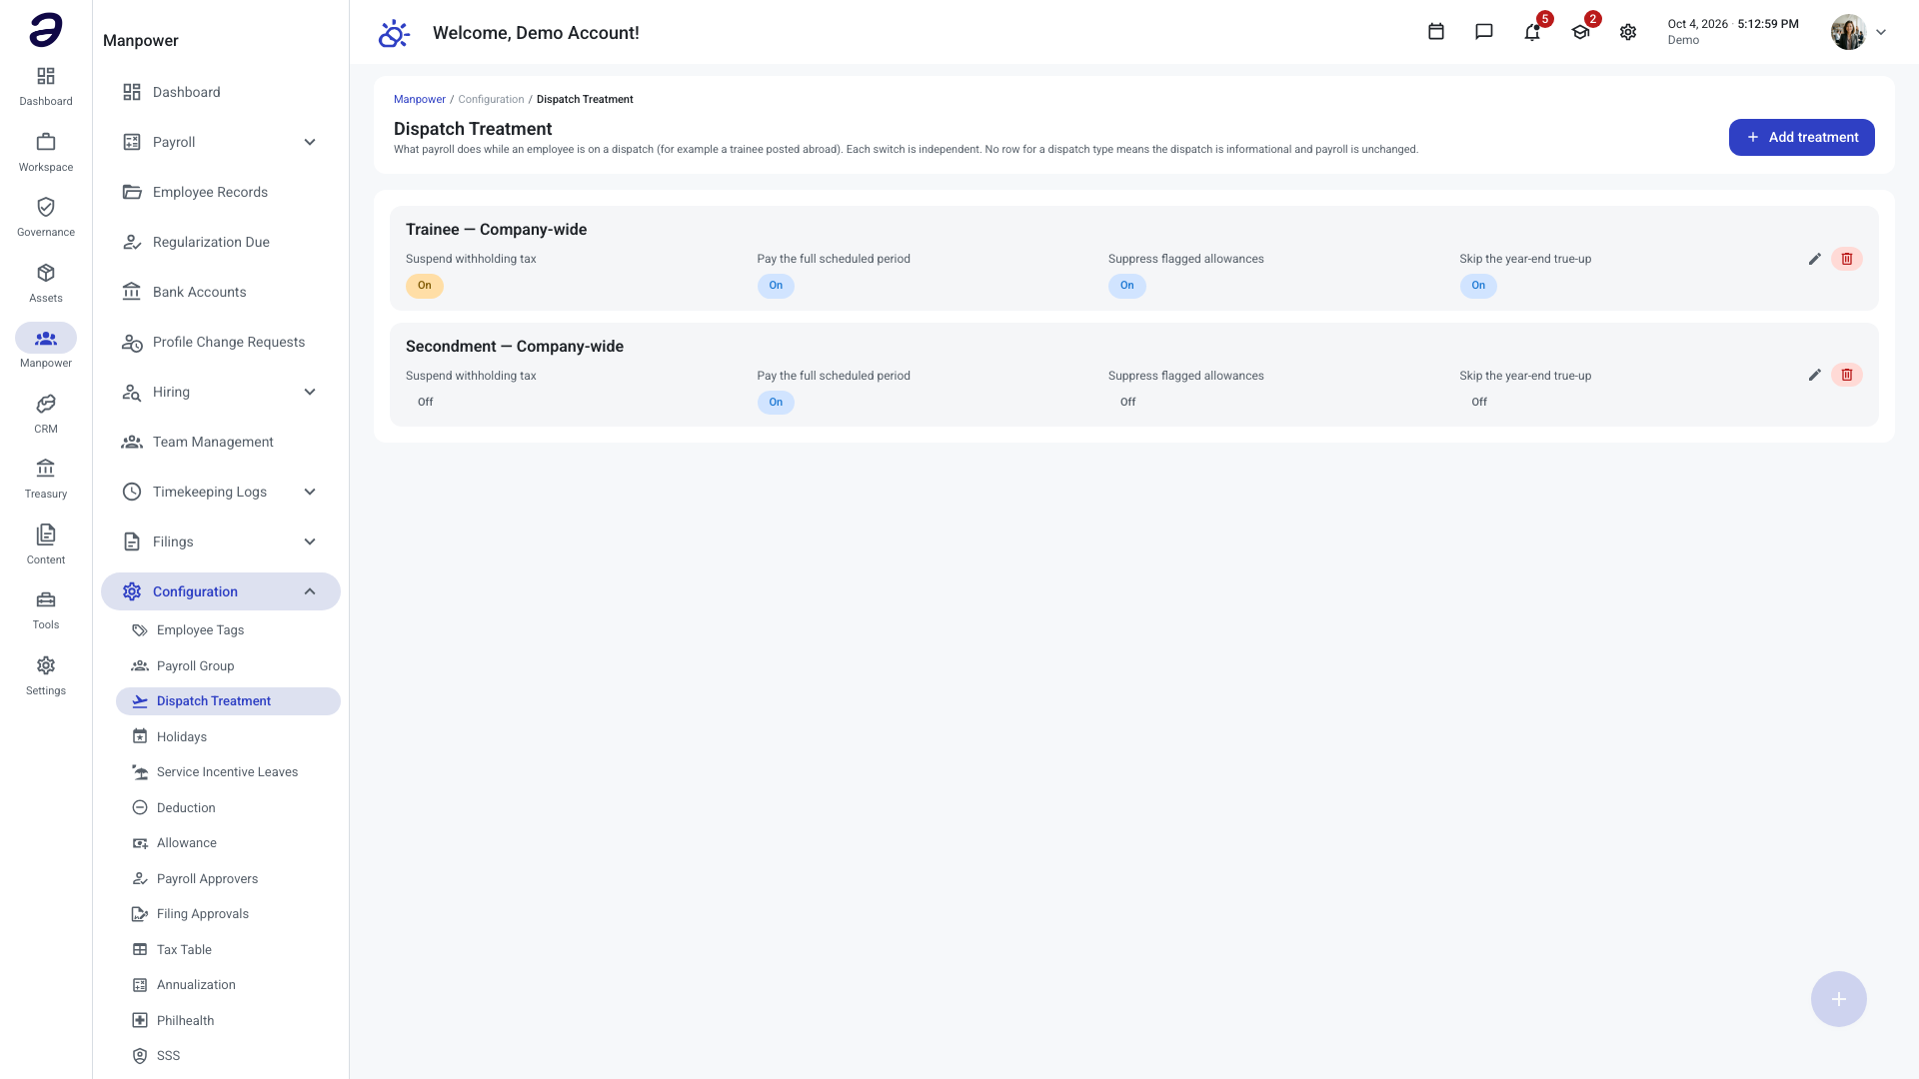This screenshot has width=1919, height=1079.
Task: Open the calendar icon in header
Action: click(x=1436, y=32)
